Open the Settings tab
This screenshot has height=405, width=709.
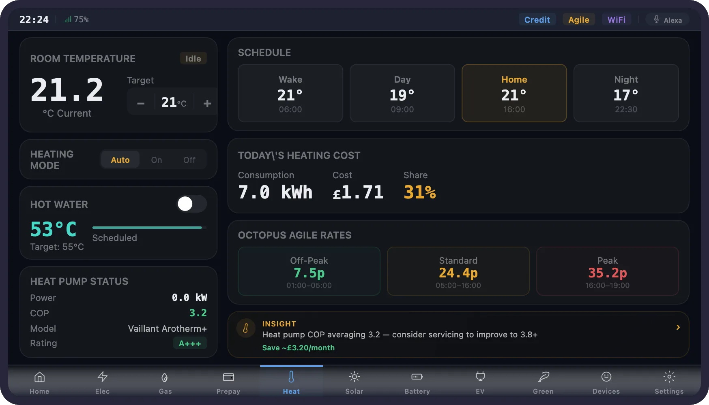pyautogui.click(x=669, y=377)
